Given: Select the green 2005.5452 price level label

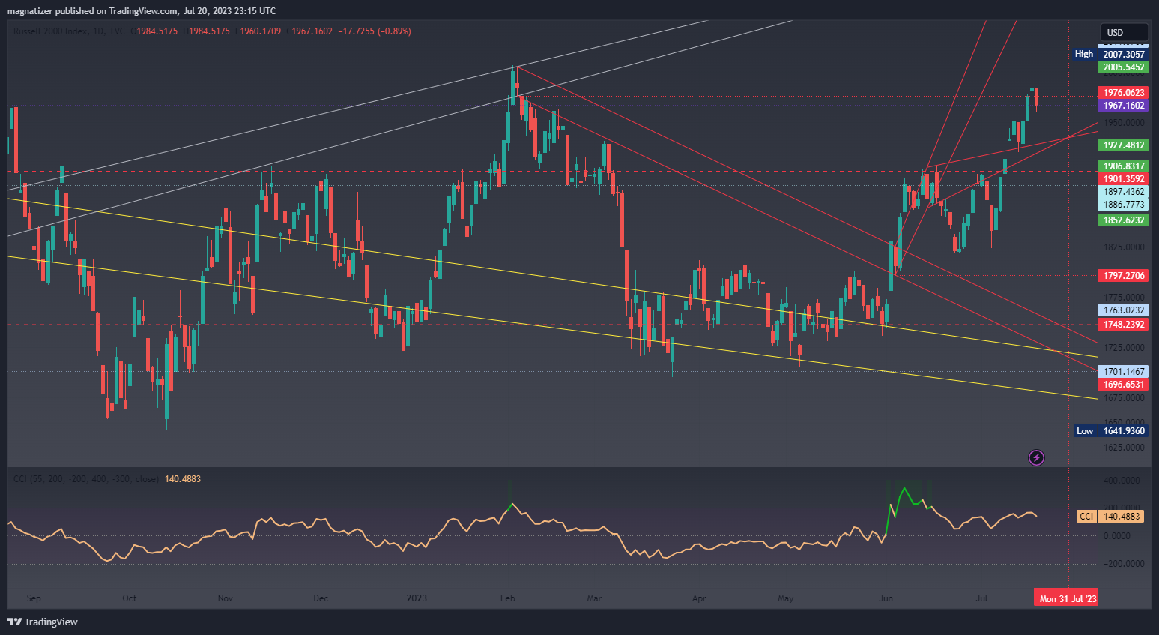Looking at the screenshot, I should pos(1123,67).
